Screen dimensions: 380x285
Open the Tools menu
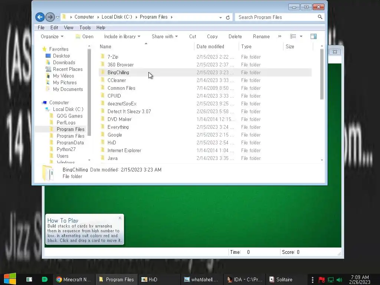(85, 27)
